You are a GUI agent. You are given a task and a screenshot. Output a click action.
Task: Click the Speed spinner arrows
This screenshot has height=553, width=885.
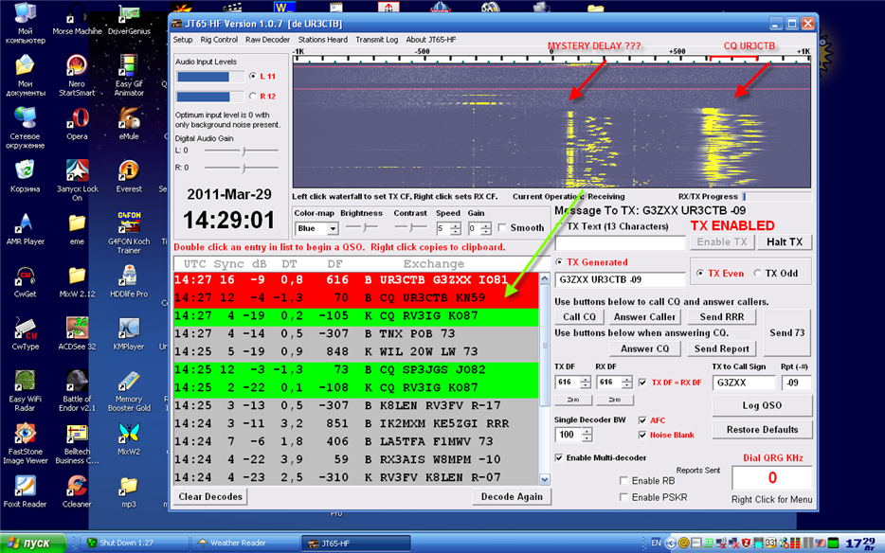(456, 228)
